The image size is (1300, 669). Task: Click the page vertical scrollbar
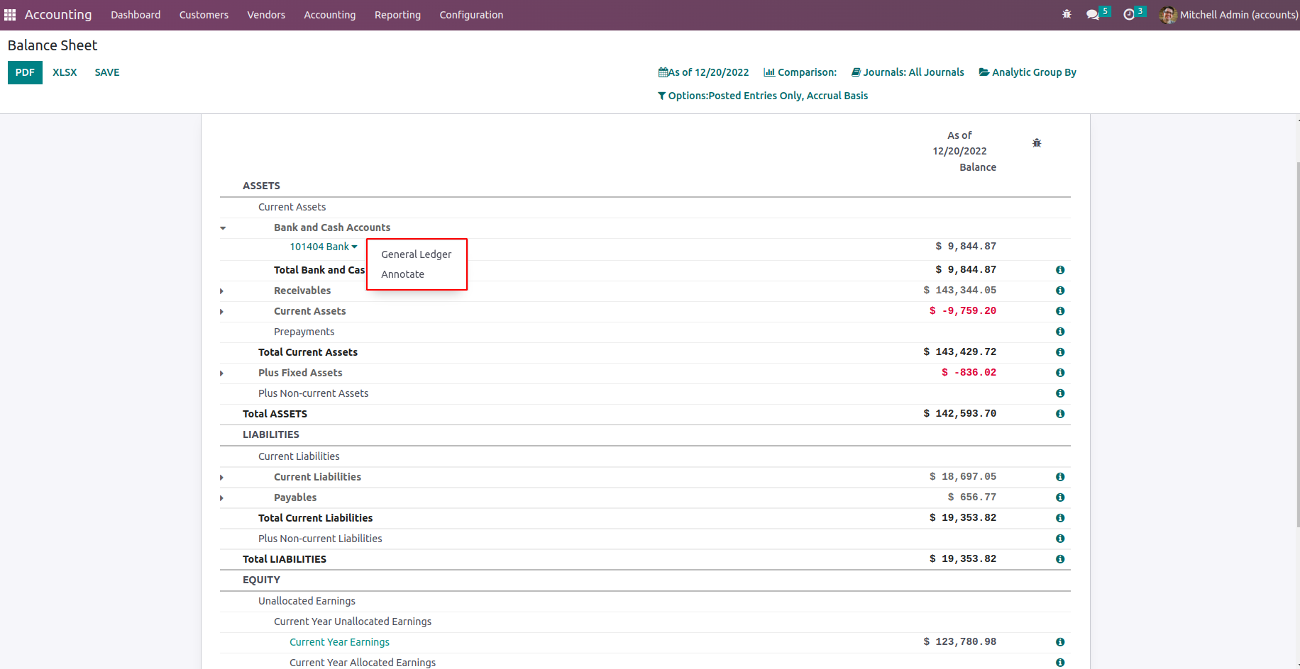(x=1298, y=344)
